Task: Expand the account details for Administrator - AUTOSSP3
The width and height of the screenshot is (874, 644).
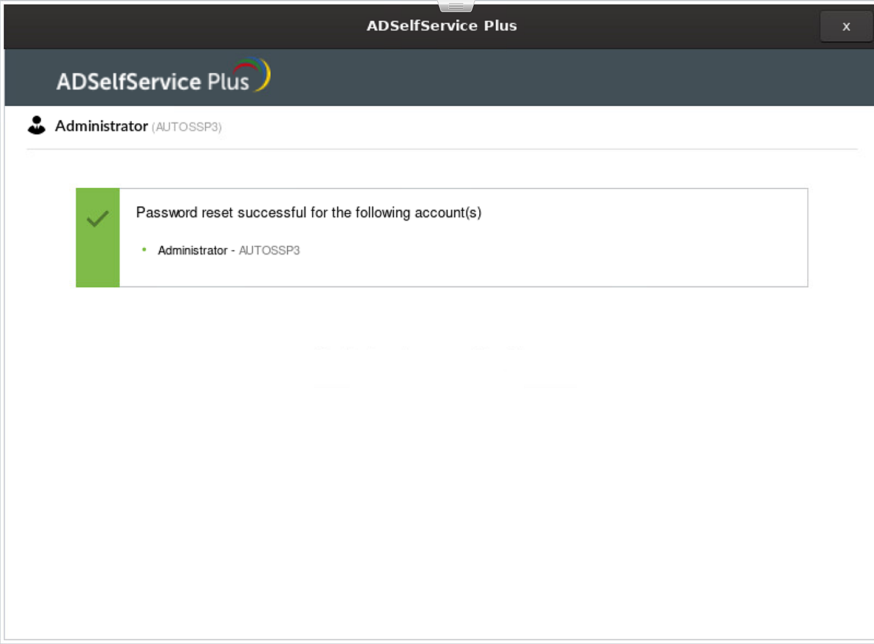Action: coord(229,250)
